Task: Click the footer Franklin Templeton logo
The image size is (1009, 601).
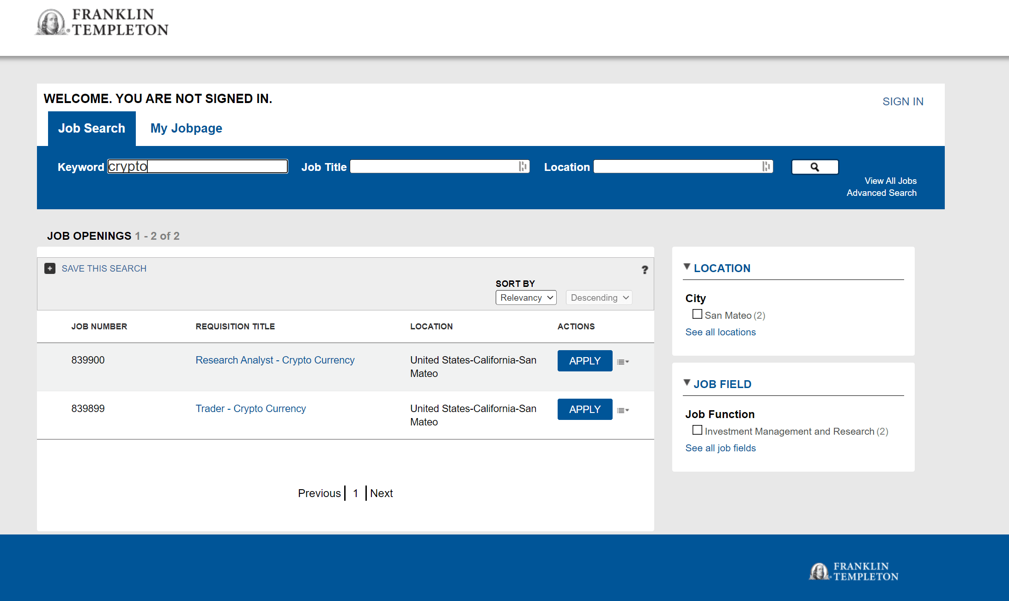Action: pos(853,571)
